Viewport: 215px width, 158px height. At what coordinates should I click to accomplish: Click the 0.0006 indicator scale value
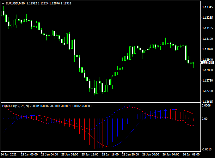[207, 106]
